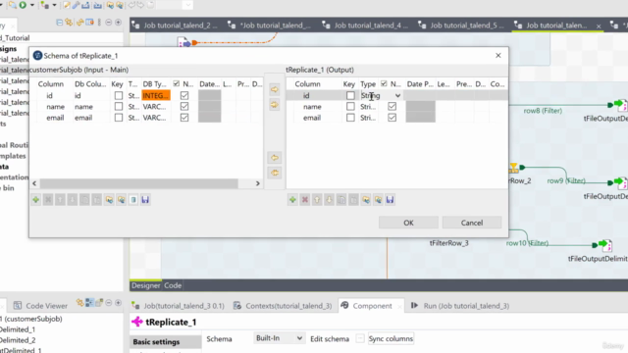Image resolution: width=628 pixels, height=353 pixels.
Task: Open the repository panel view menu dots
Action: click(99, 23)
